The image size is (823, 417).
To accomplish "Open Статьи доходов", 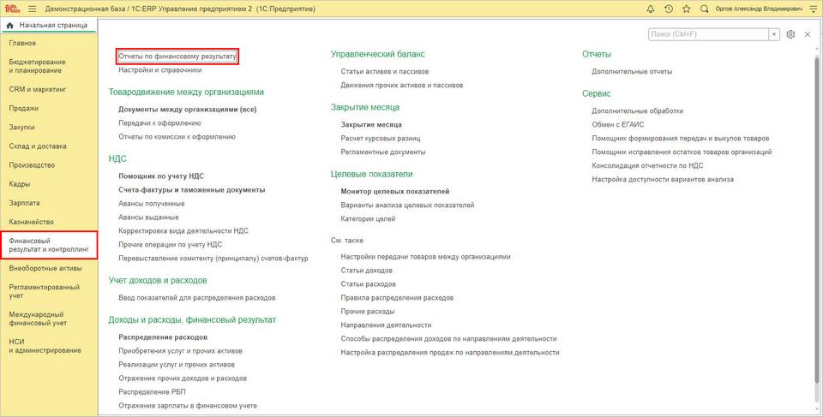I will (366, 271).
